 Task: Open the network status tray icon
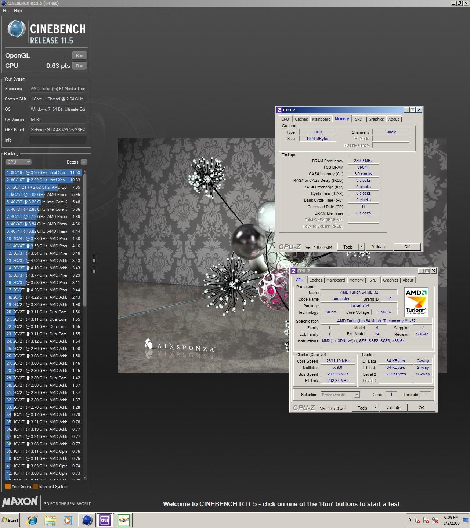(x=435, y=520)
